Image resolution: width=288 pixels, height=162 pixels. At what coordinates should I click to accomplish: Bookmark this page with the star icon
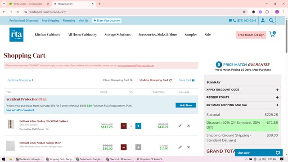[x=244, y=12]
